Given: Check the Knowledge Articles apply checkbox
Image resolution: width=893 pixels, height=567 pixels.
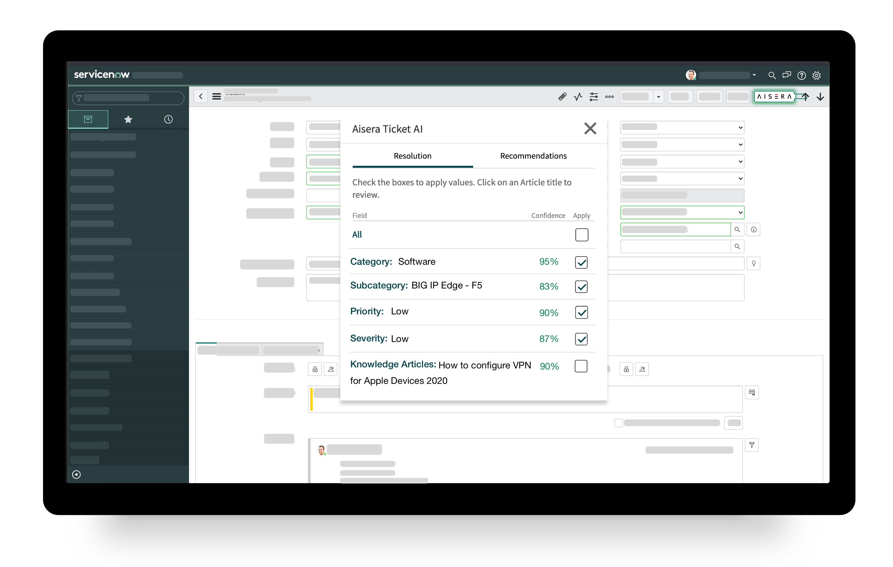Looking at the screenshot, I should tap(581, 367).
